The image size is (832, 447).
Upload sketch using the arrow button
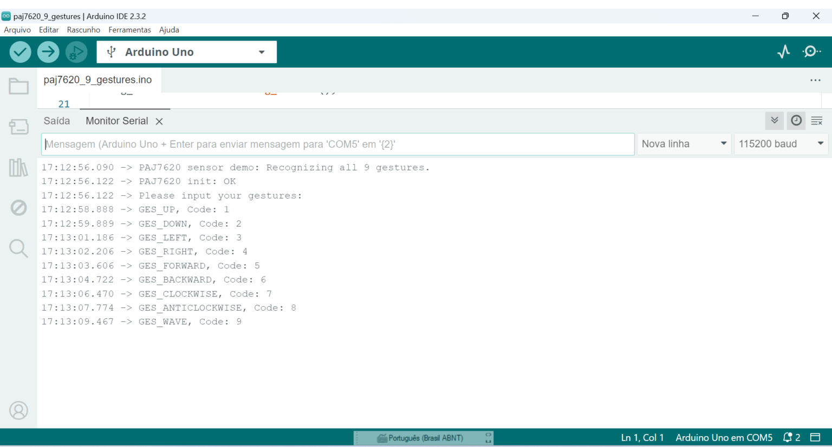[x=48, y=52]
